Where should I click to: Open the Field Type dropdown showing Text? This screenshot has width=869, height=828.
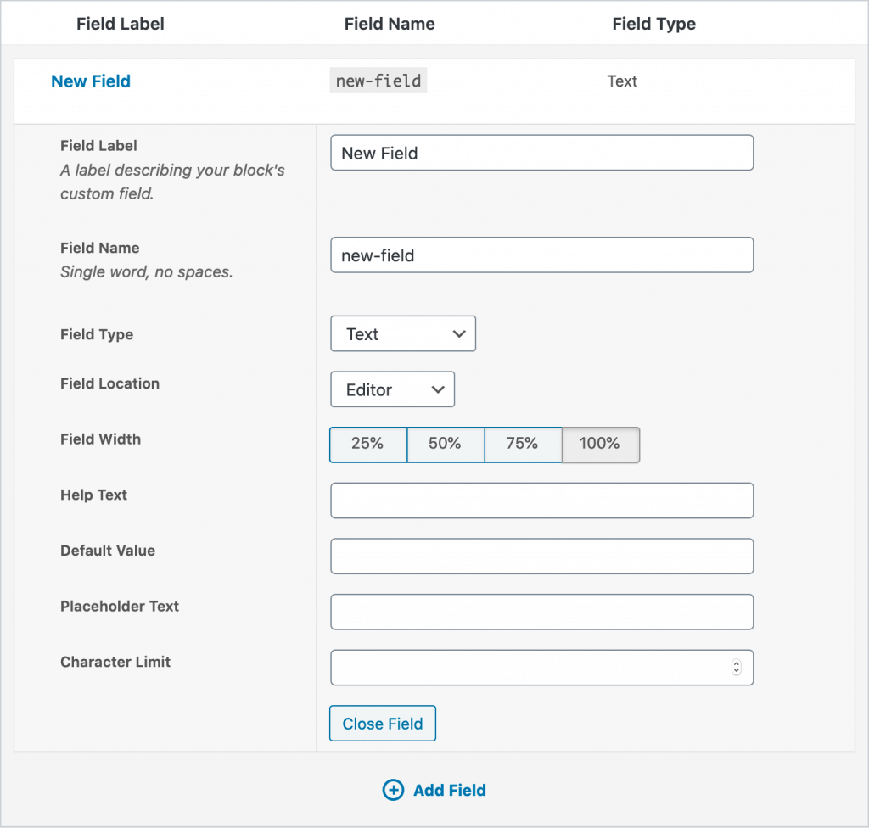[x=403, y=333]
